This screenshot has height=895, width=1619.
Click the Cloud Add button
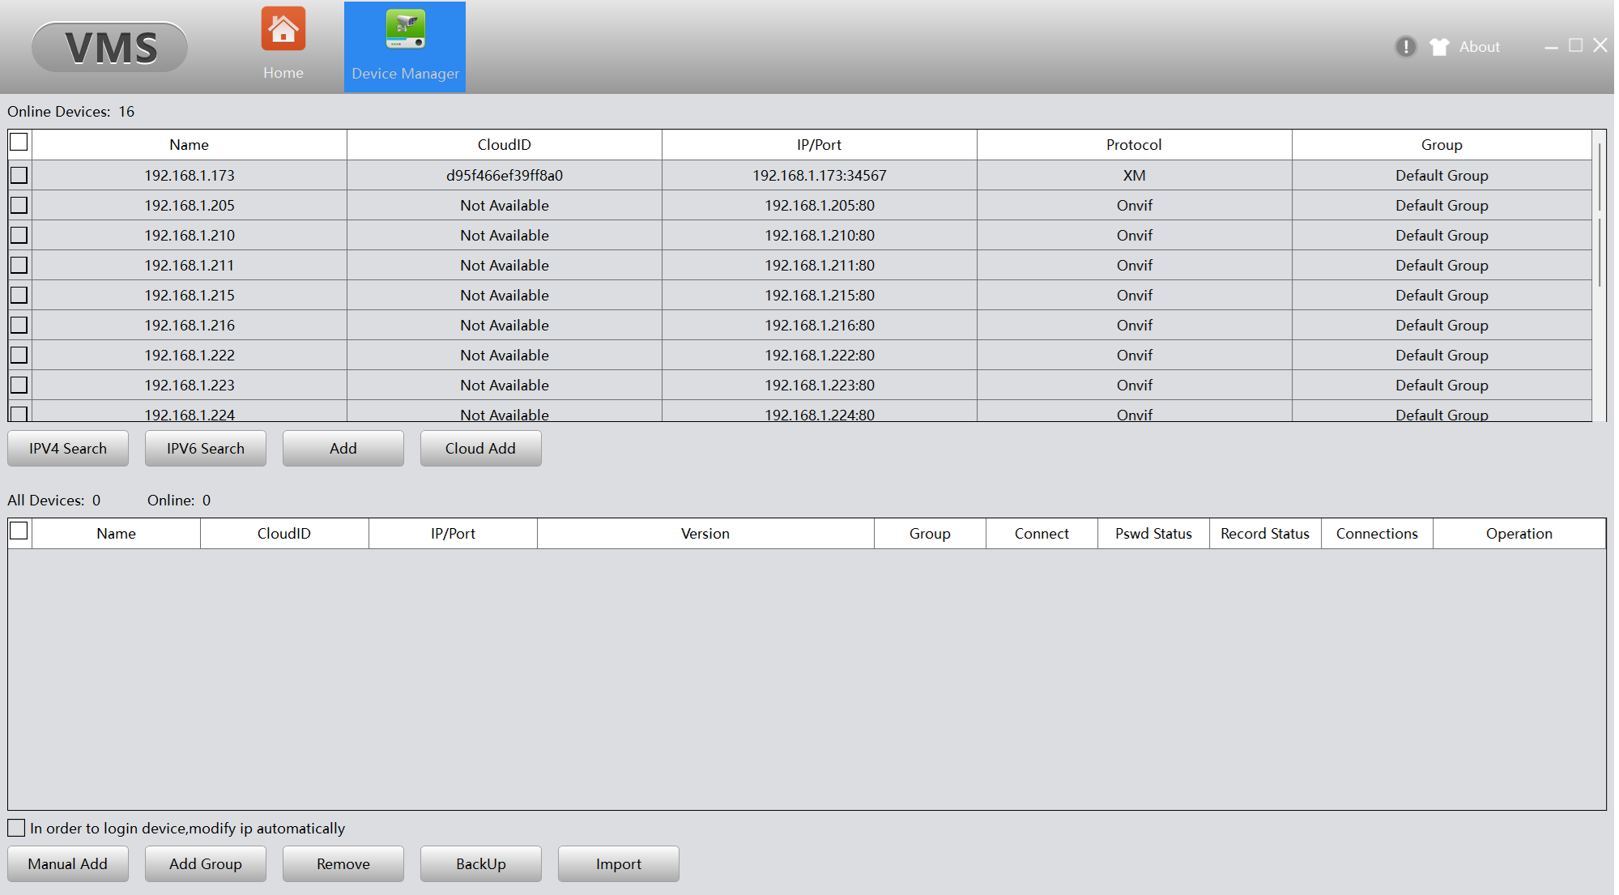point(481,448)
